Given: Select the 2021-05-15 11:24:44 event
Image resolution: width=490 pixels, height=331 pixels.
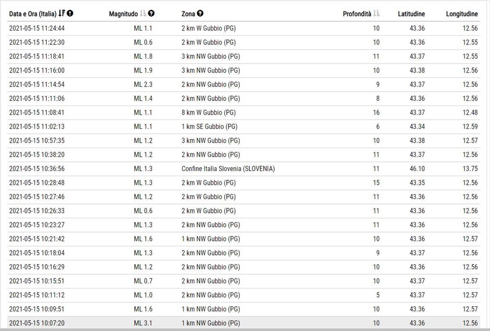Looking at the screenshot, I should (244, 28).
